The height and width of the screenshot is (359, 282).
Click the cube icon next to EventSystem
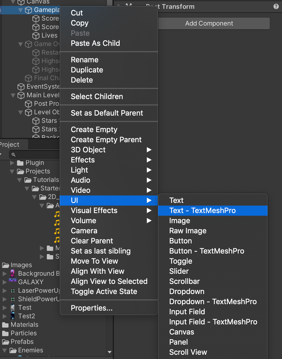[21, 87]
